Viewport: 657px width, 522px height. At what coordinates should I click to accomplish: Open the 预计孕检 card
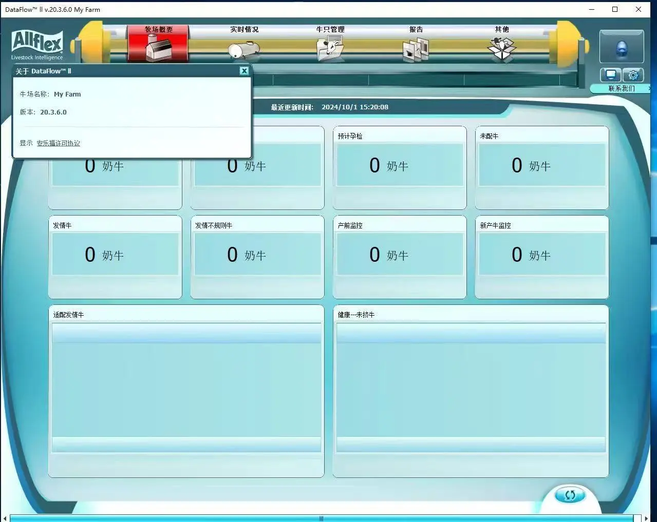coord(400,168)
